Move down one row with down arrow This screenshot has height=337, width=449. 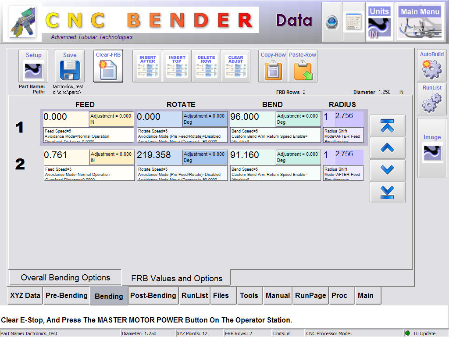pos(387,170)
